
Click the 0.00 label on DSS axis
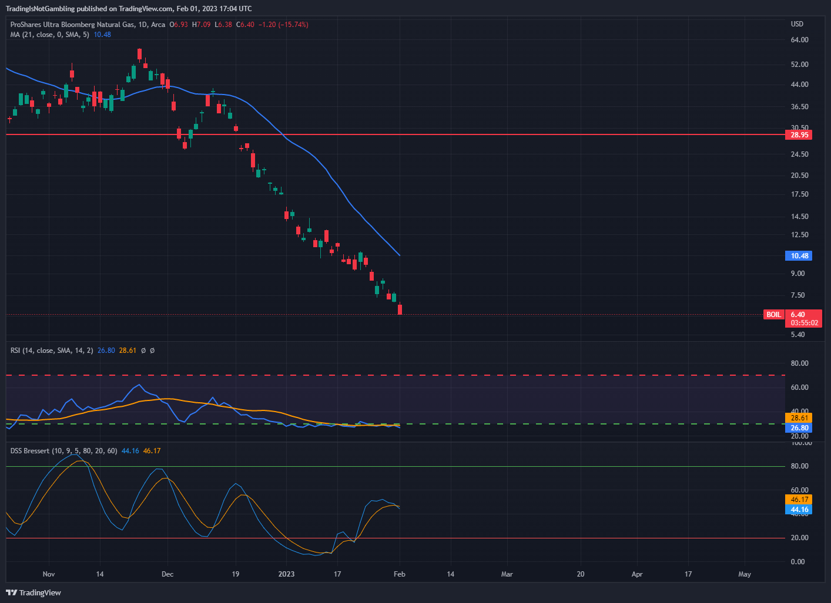tap(798, 562)
